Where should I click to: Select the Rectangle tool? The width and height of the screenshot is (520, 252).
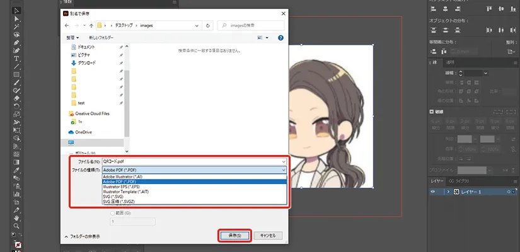(x=16, y=74)
